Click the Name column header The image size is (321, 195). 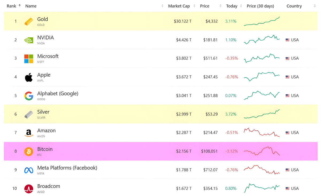tap(31, 6)
